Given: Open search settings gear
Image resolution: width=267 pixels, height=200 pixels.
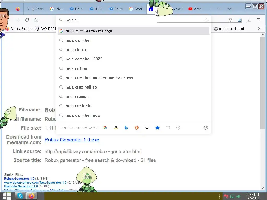Looking at the screenshot, I should click(206, 128).
